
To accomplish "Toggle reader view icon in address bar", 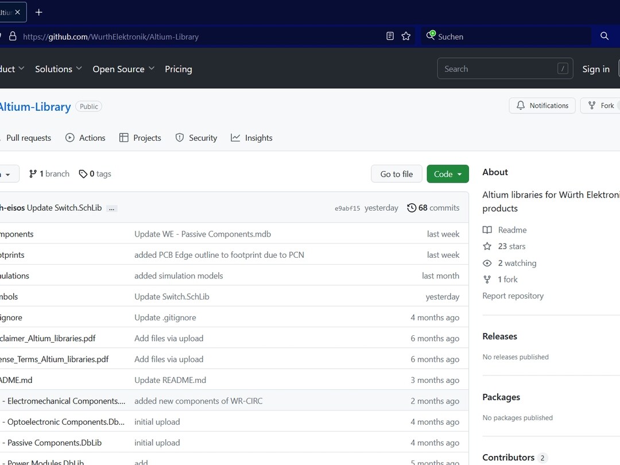I will 390,36.
